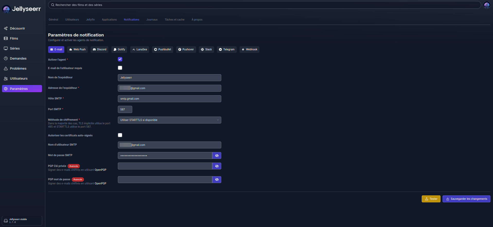The width and height of the screenshot is (493, 227).
Task: Select the Webhook agent
Action: [249, 50]
